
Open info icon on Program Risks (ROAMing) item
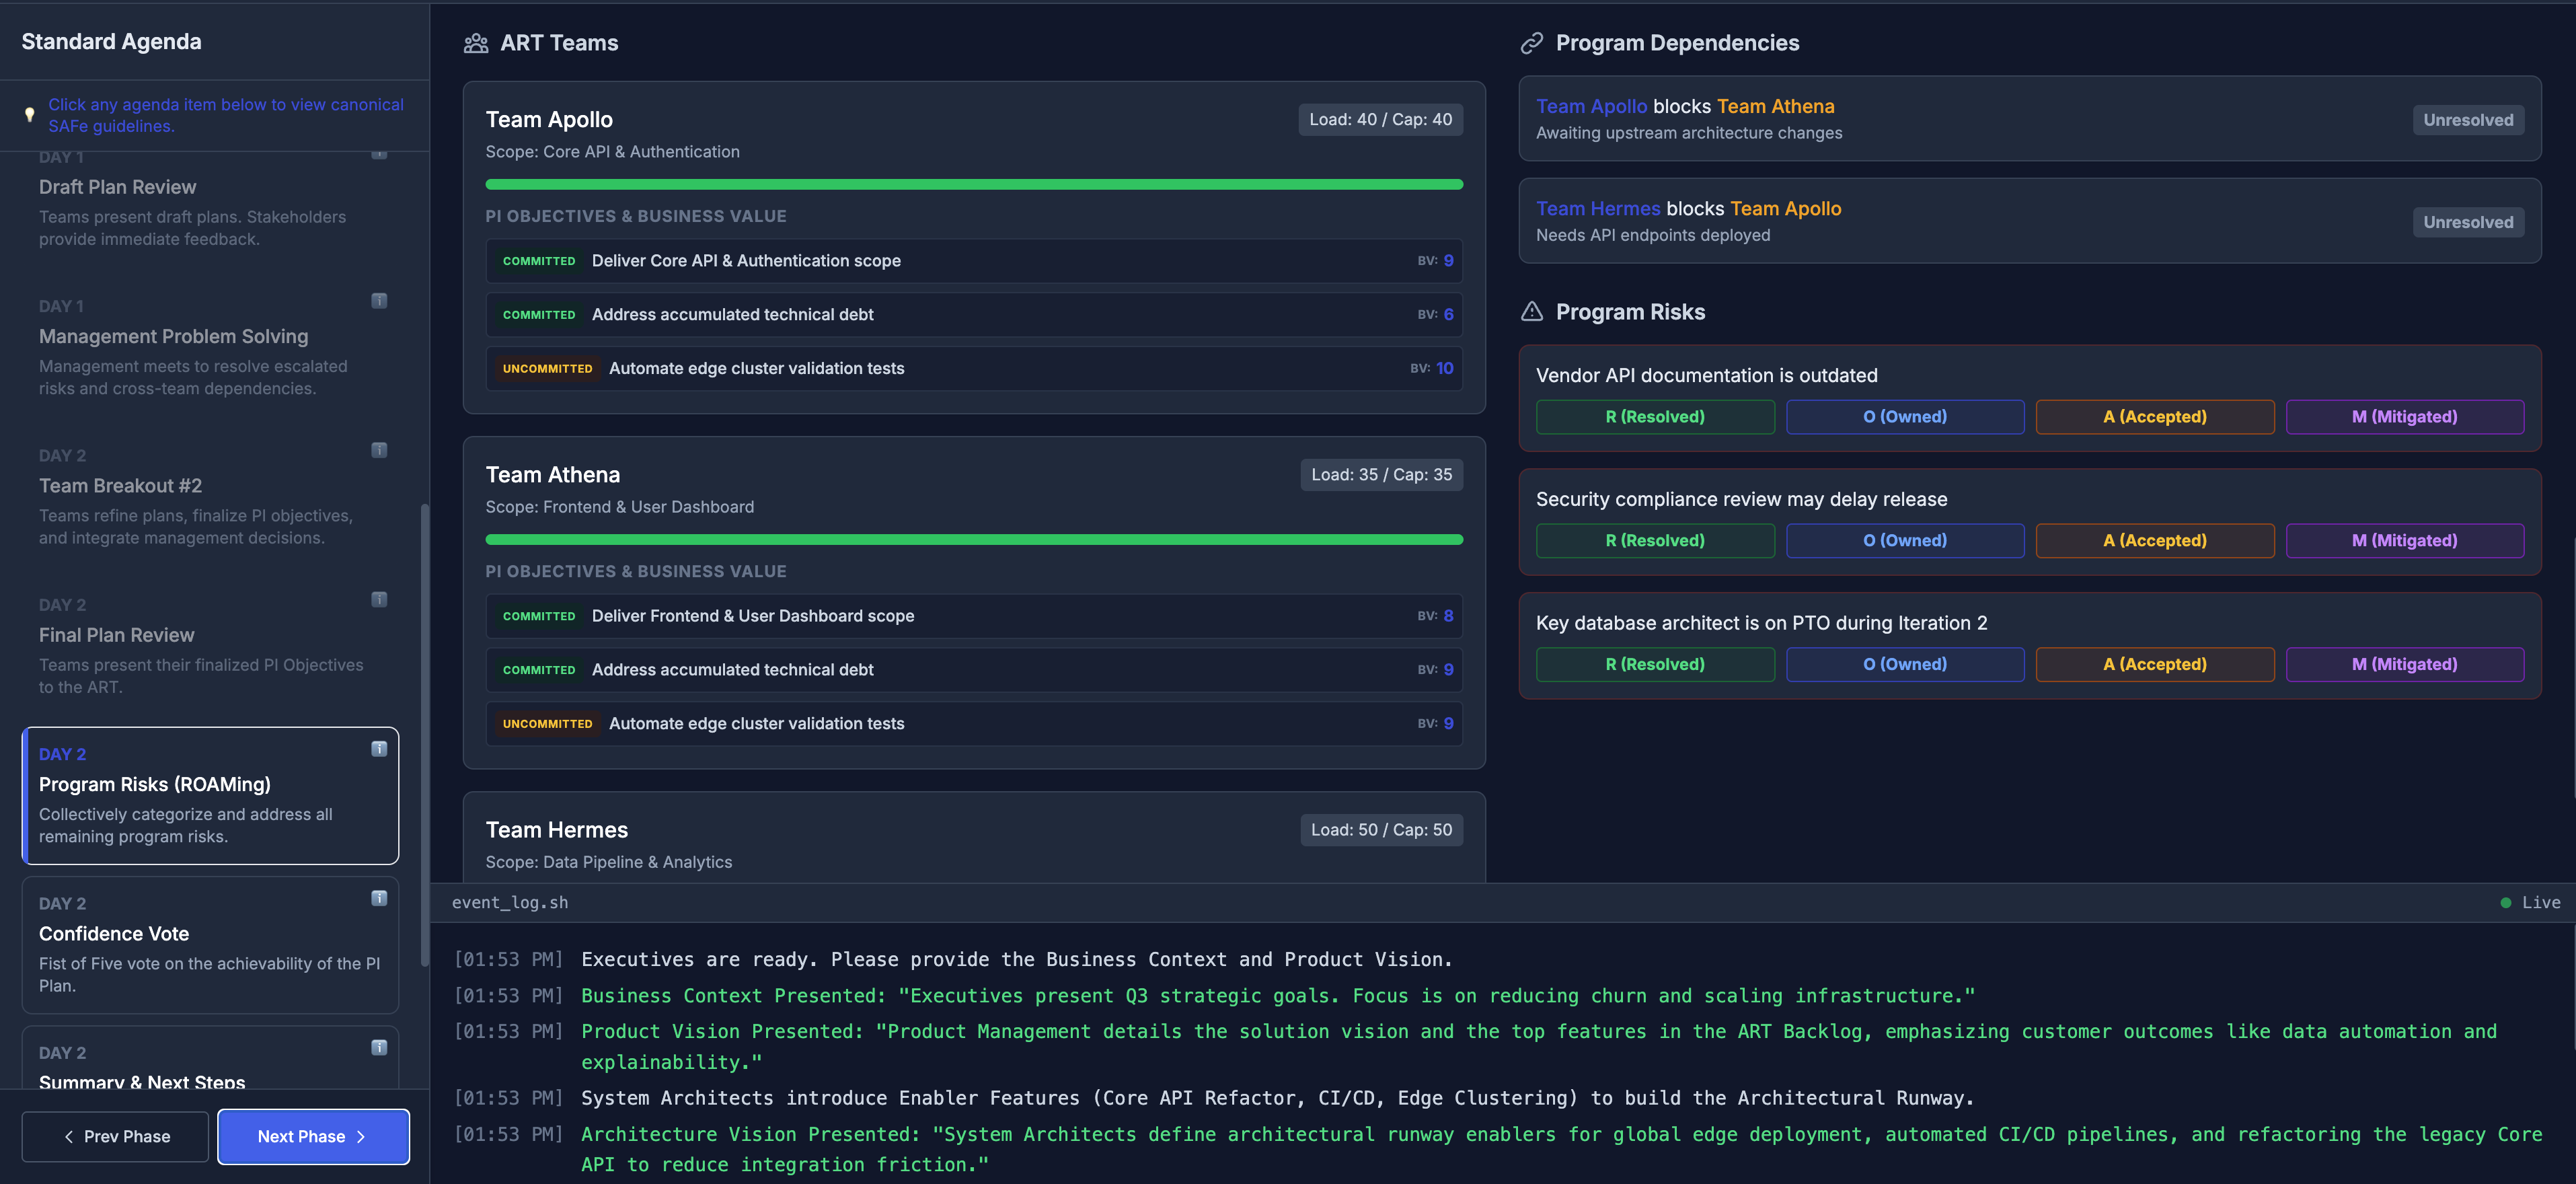click(379, 749)
